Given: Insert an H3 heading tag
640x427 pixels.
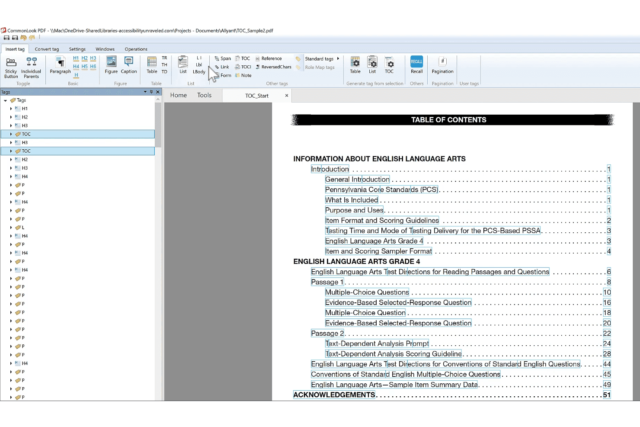Looking at the screenshot, I should [x=93, y=58].
